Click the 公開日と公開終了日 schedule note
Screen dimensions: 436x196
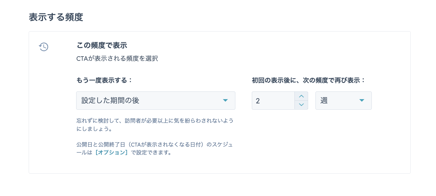pyautogui.click(x=155, y=149)
